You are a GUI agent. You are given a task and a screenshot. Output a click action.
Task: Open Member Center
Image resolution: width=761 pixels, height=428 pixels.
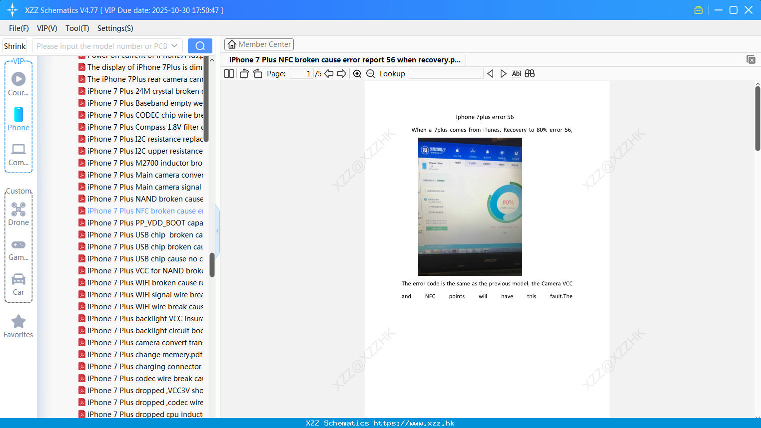click(259, 44)
